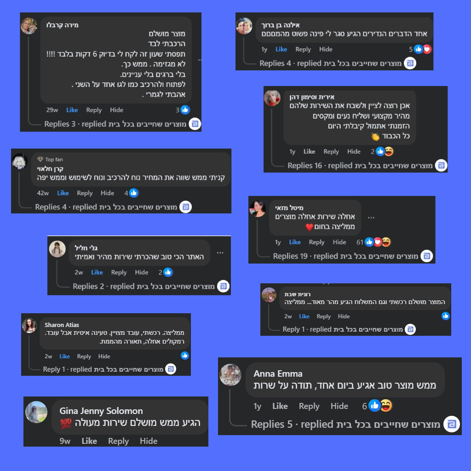Click the page badge icon beside Replies 5
This screenshot has height=471, width=471.
452,424
